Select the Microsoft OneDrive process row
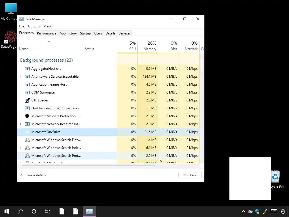Viewport: 289px width, 217px height. (108, 132)
